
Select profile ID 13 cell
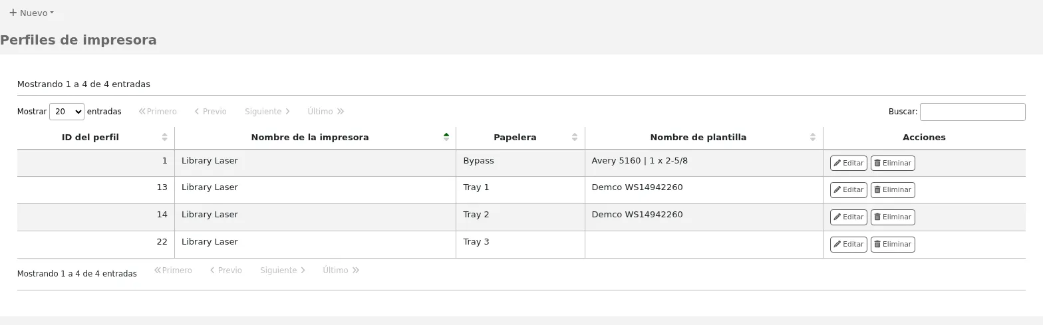tap(96, 190)
